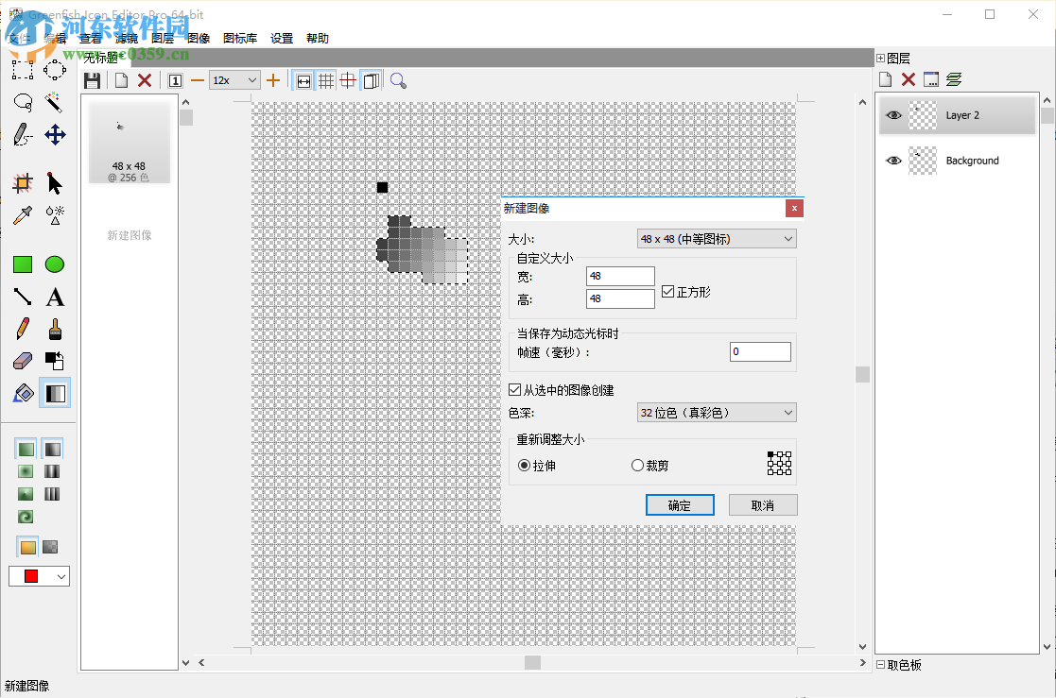
Task: Hide the Layer 2 layer
Action: tap(893, 114)
